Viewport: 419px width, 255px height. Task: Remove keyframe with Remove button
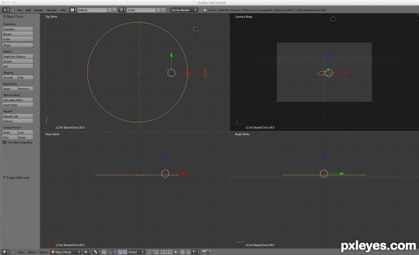click(x=25, y=88)
